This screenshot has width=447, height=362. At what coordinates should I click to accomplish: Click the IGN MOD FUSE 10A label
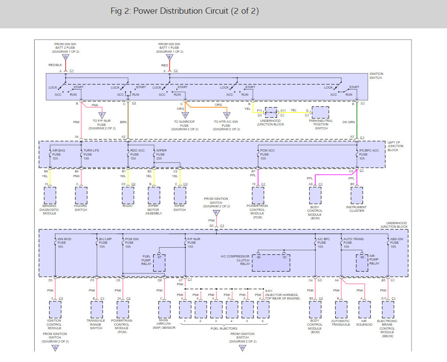pos(64,243)
